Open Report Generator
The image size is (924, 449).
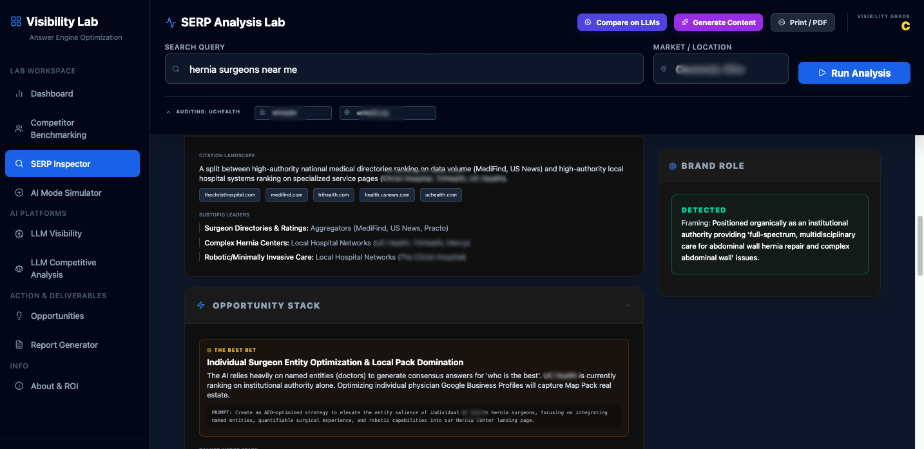point(72,345)
